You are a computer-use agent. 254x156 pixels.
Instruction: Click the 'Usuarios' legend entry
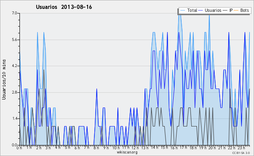coord(213,10)
